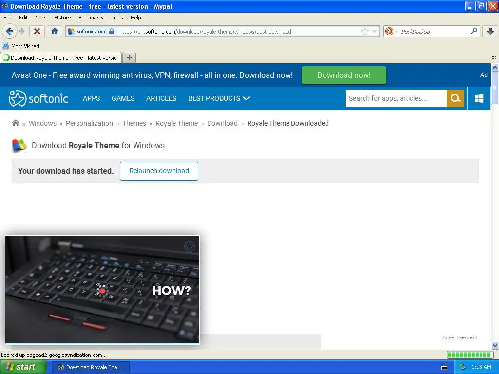This screenshot has height=374, width=499.
Task: Go to the GAMES section
Action: click(x=123, y=98)
